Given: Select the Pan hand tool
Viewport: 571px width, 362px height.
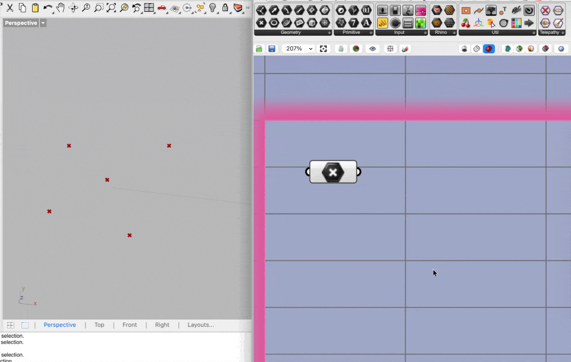Looking at the screenshot, I should click(61, 8).
